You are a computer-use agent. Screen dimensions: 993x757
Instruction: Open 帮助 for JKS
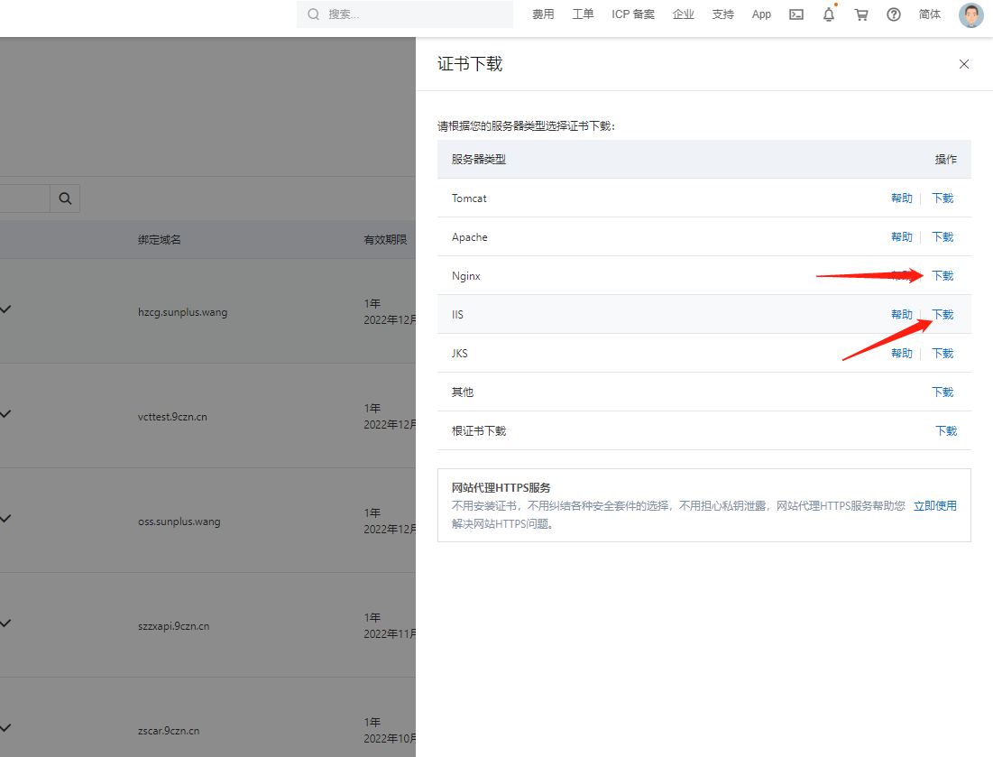click(x=901, y=354)
